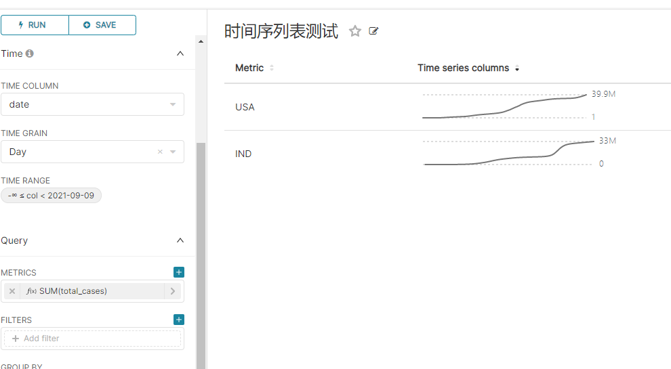Sort by the Metric column header

pos(249,68)
